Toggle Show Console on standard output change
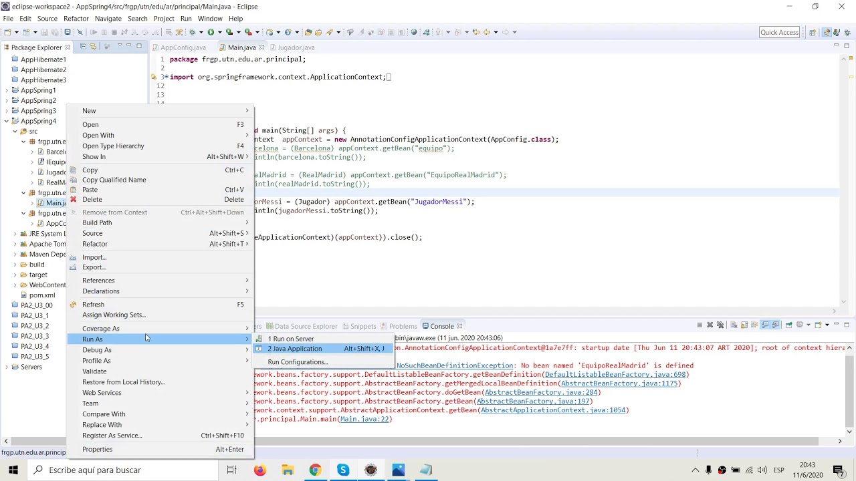856x481 pixels. (765, 325)
